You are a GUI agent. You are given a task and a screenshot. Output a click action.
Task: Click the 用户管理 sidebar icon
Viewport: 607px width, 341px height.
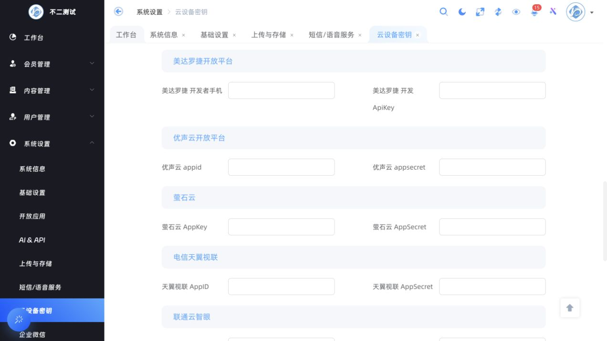click(x=13, y=117)
